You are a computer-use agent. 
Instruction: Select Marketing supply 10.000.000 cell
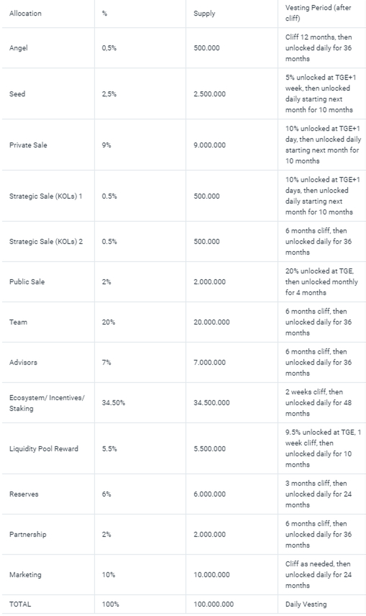tap(212, 575)
